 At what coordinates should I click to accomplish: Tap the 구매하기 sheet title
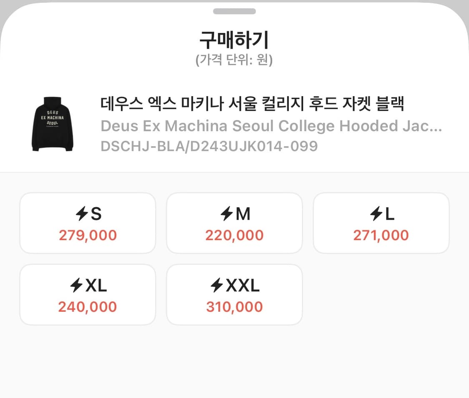coord(234,40)
